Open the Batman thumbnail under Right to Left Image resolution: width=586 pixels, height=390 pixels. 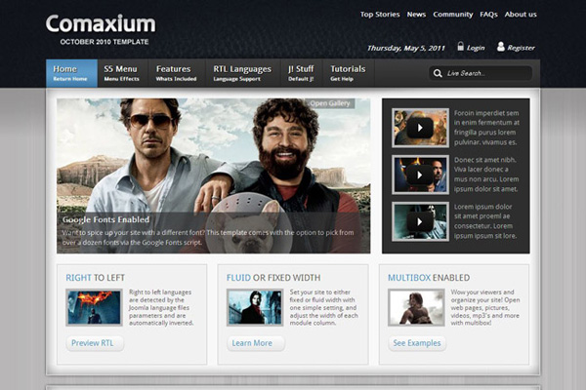[94, 307]
